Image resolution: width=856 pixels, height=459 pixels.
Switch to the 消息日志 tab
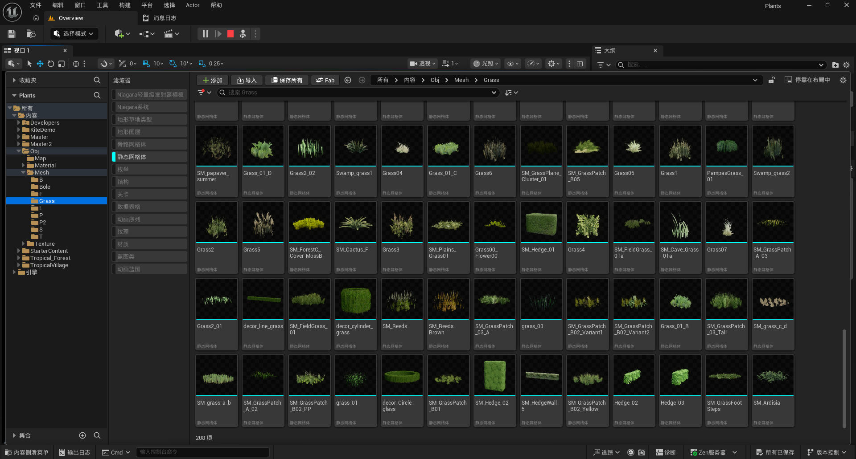pos(160,18)
